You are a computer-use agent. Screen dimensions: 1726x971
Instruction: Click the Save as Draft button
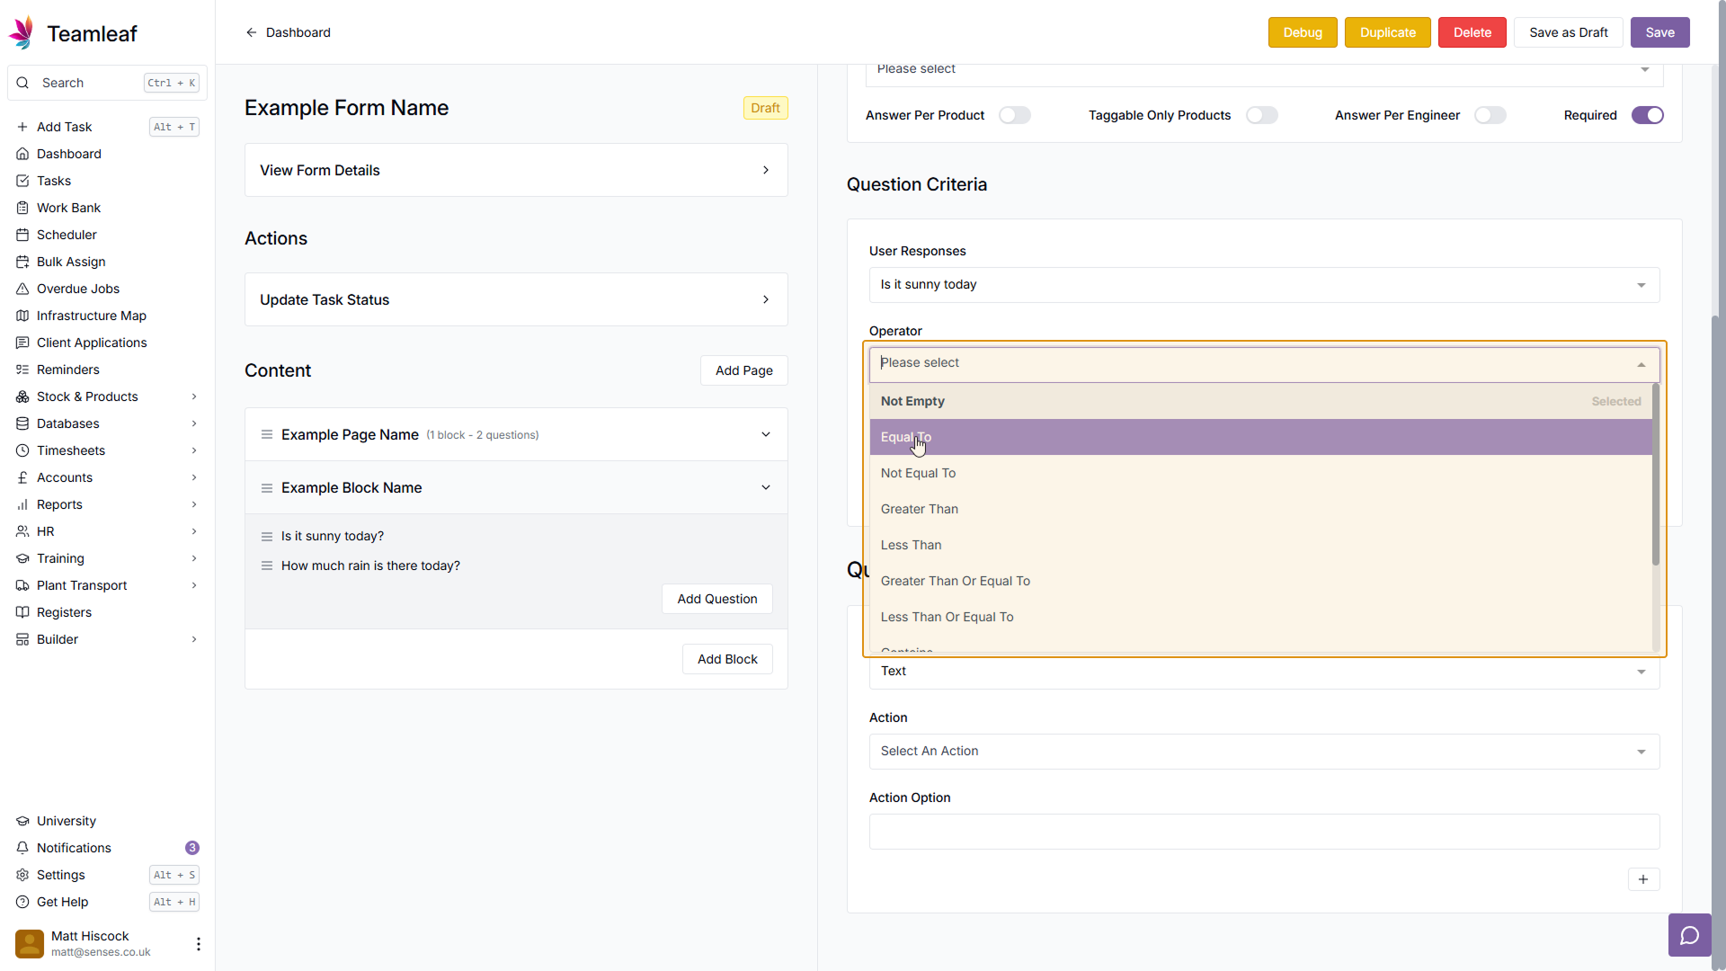[x=1568, y=32]
